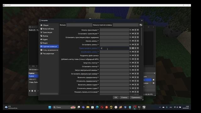Click the Возобновить запись hotkey field
This screenshot has height=113, width=201.
coord(114,52)
